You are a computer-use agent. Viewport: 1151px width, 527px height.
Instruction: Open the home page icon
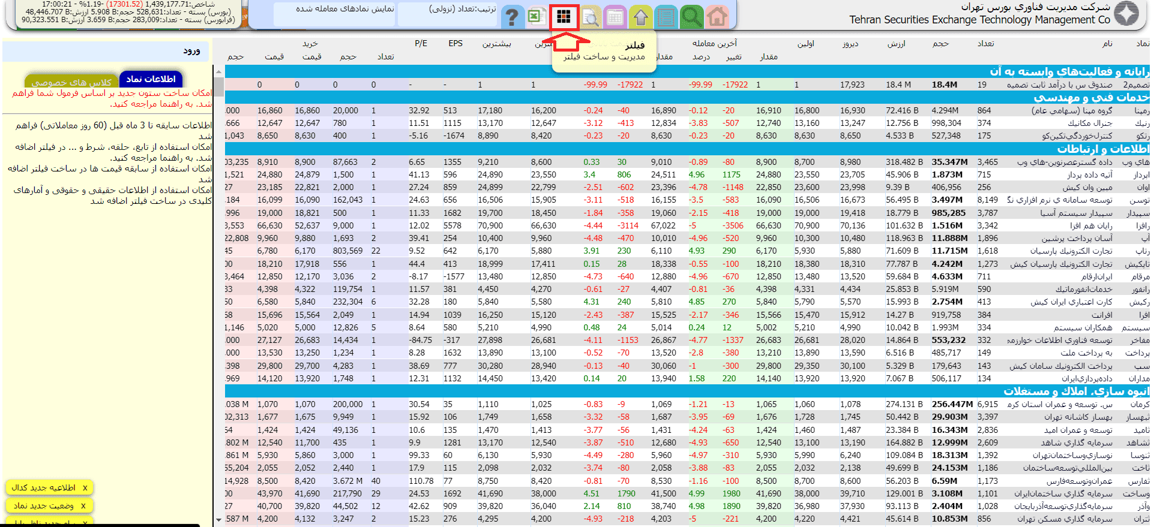coord(717,17)
